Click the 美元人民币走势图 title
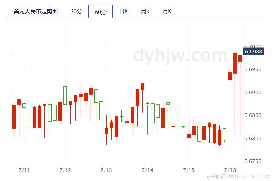This screenshot has height=181, width=276. tap(36, 11)
